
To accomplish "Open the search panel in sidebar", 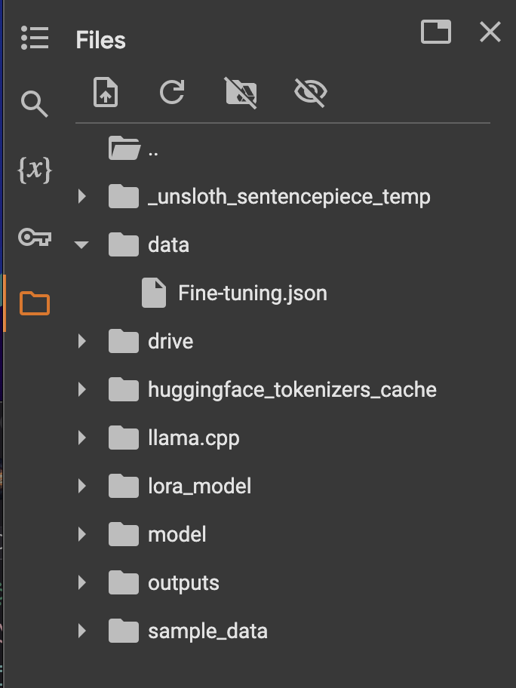I will pyautogui.click(x=35, y=103).
